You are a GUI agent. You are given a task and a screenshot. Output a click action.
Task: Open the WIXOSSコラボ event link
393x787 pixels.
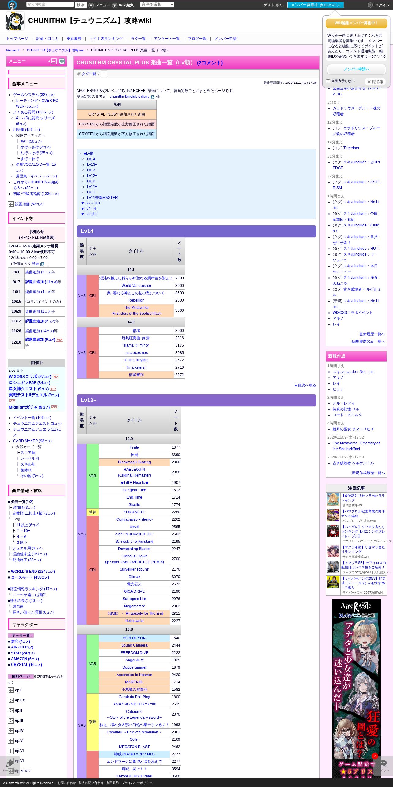30,377
